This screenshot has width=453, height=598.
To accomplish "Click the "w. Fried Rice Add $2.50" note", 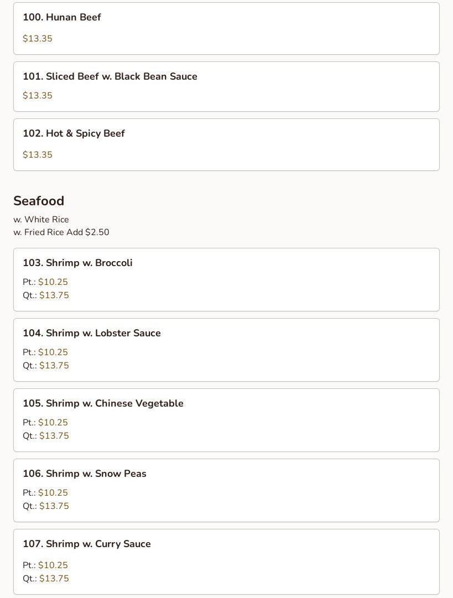I will 61,232.
